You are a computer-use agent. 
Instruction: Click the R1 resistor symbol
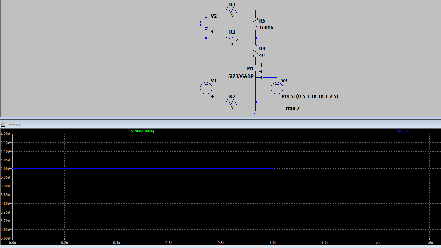(232, 38)
